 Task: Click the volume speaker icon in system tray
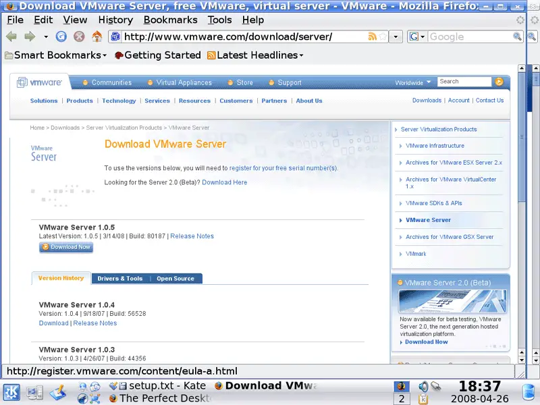[423, 386]
